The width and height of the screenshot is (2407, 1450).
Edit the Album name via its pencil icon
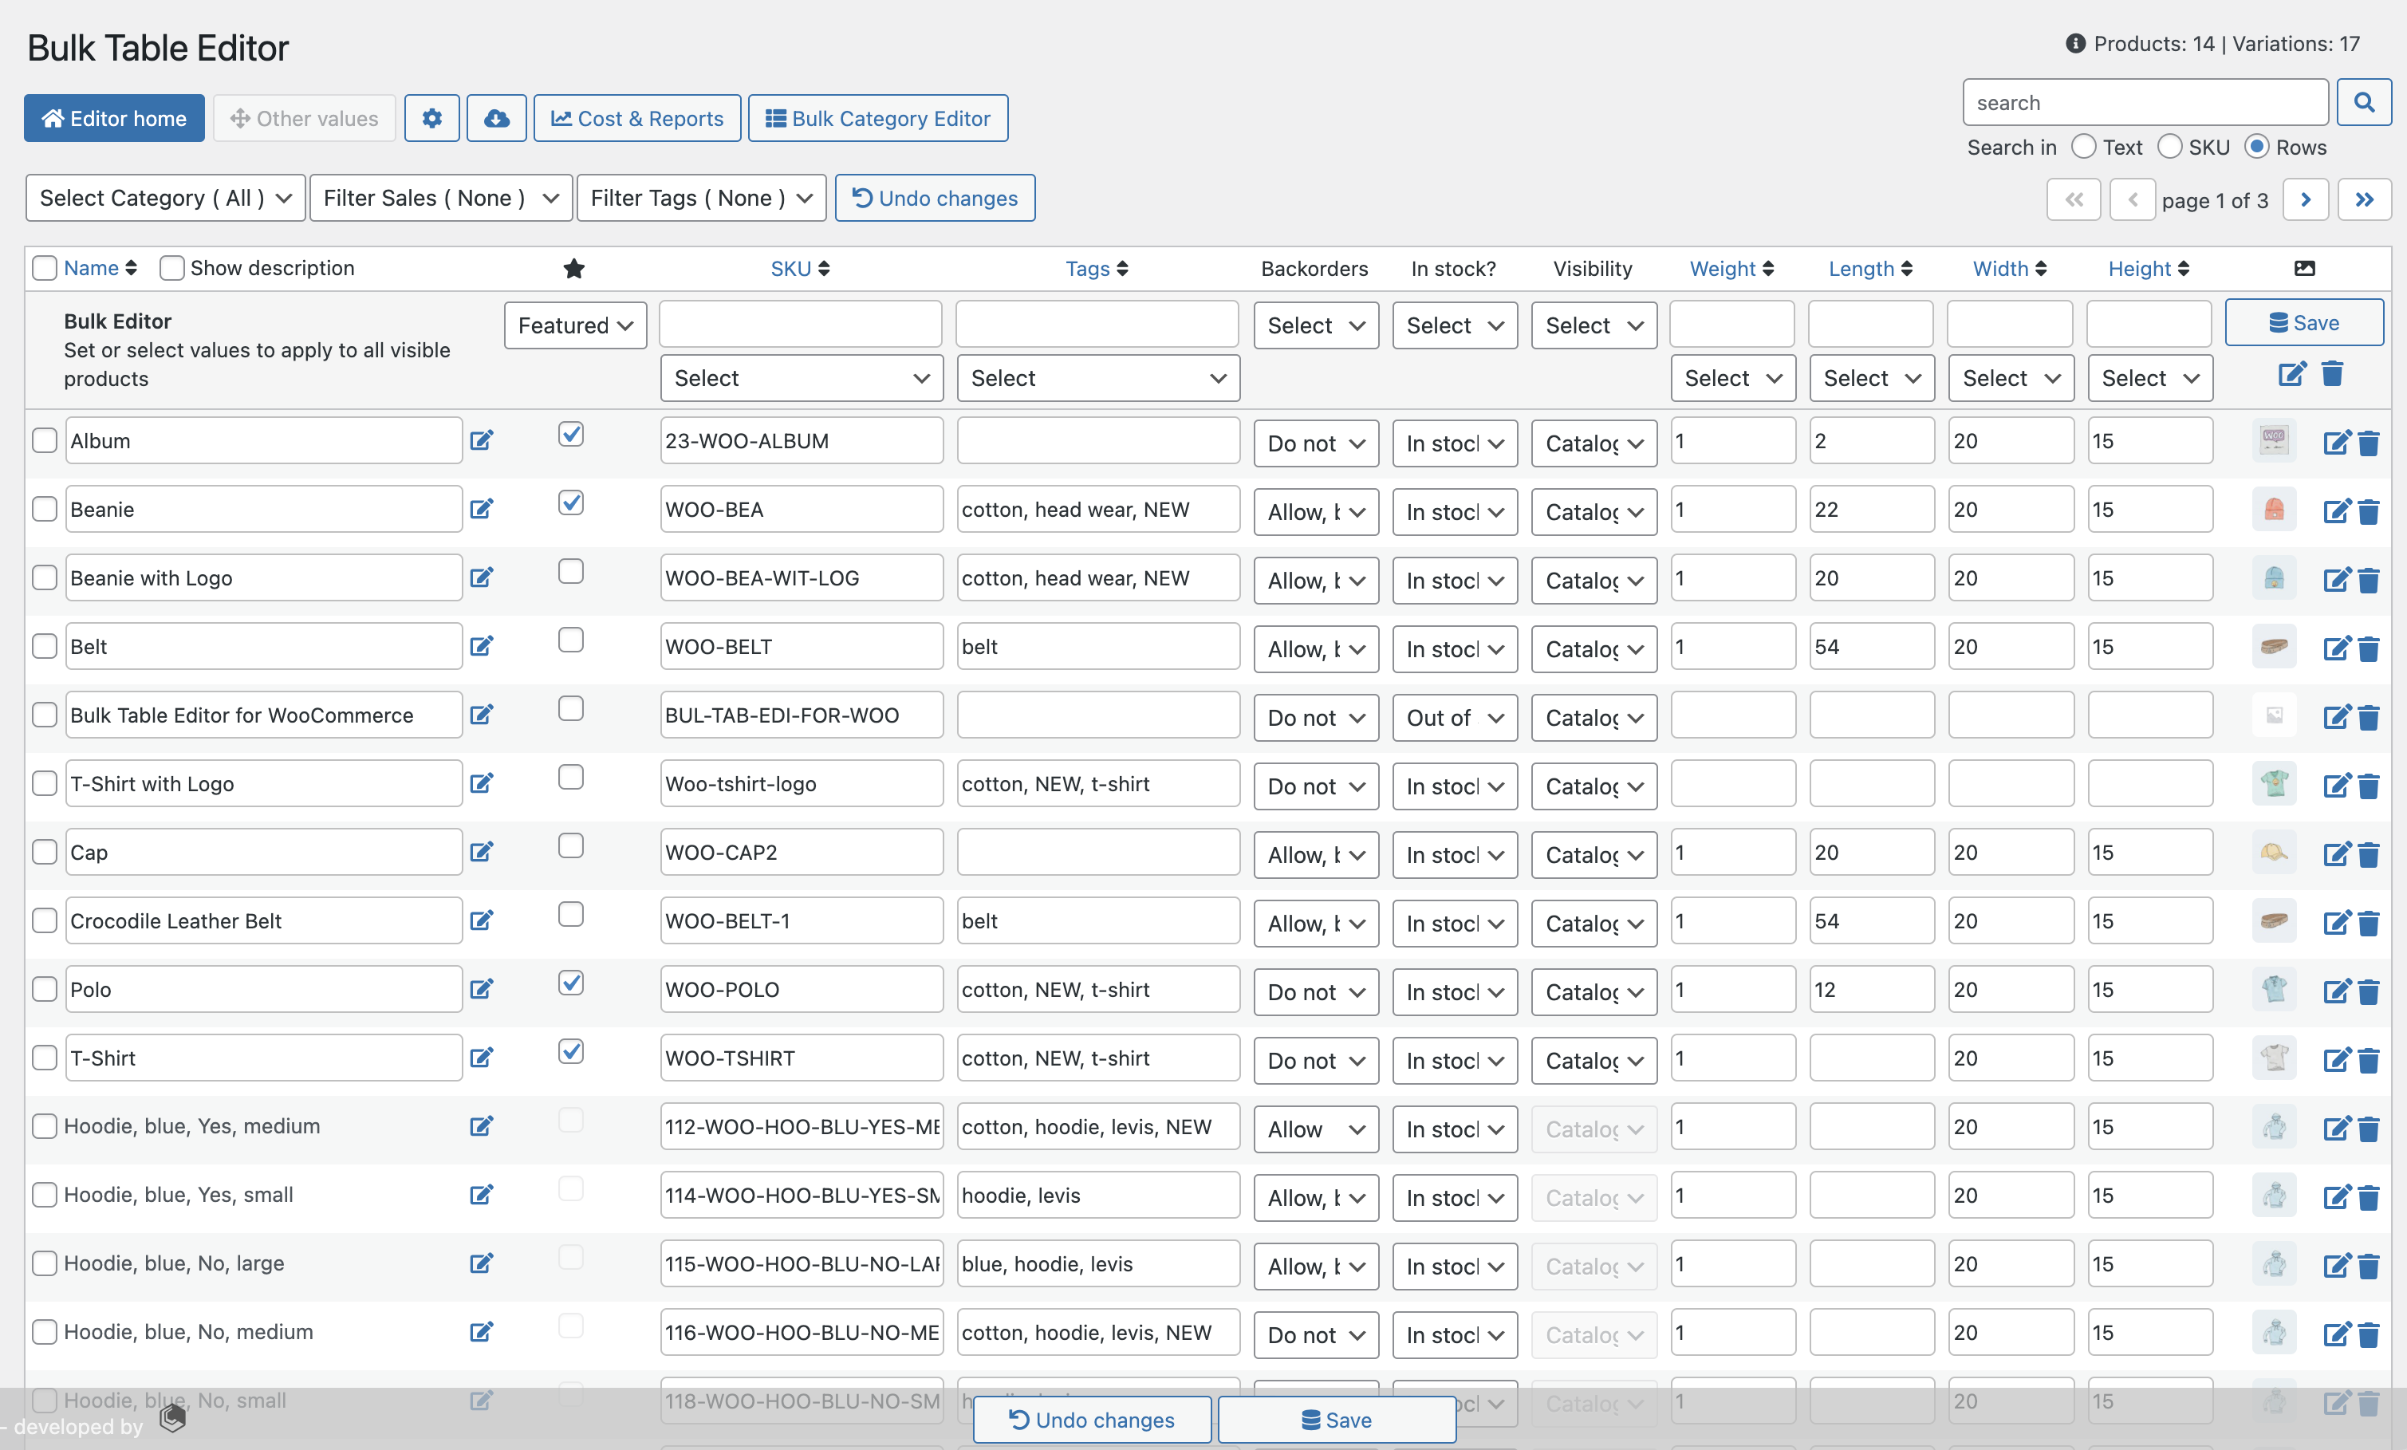point(481,439)
